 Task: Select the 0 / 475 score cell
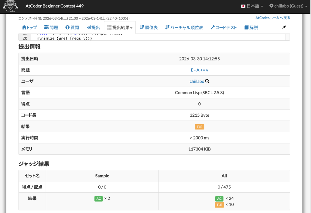pyautogui.click(x=224, y=187)
